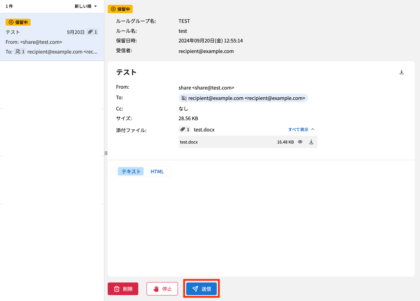Click the 送信 send button
420x301 pixels.
point(201,289)
